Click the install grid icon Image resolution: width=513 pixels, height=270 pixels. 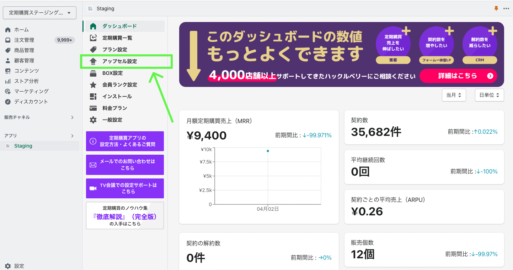coord(93,97)
